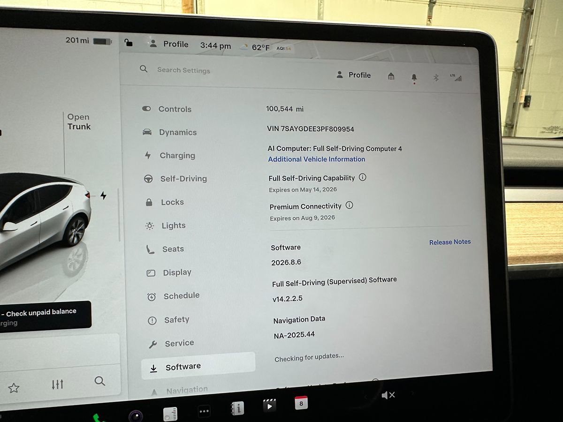This screenshot has height=422, width=563.
Task: Open the notifications bell icon
Action: 414,78
